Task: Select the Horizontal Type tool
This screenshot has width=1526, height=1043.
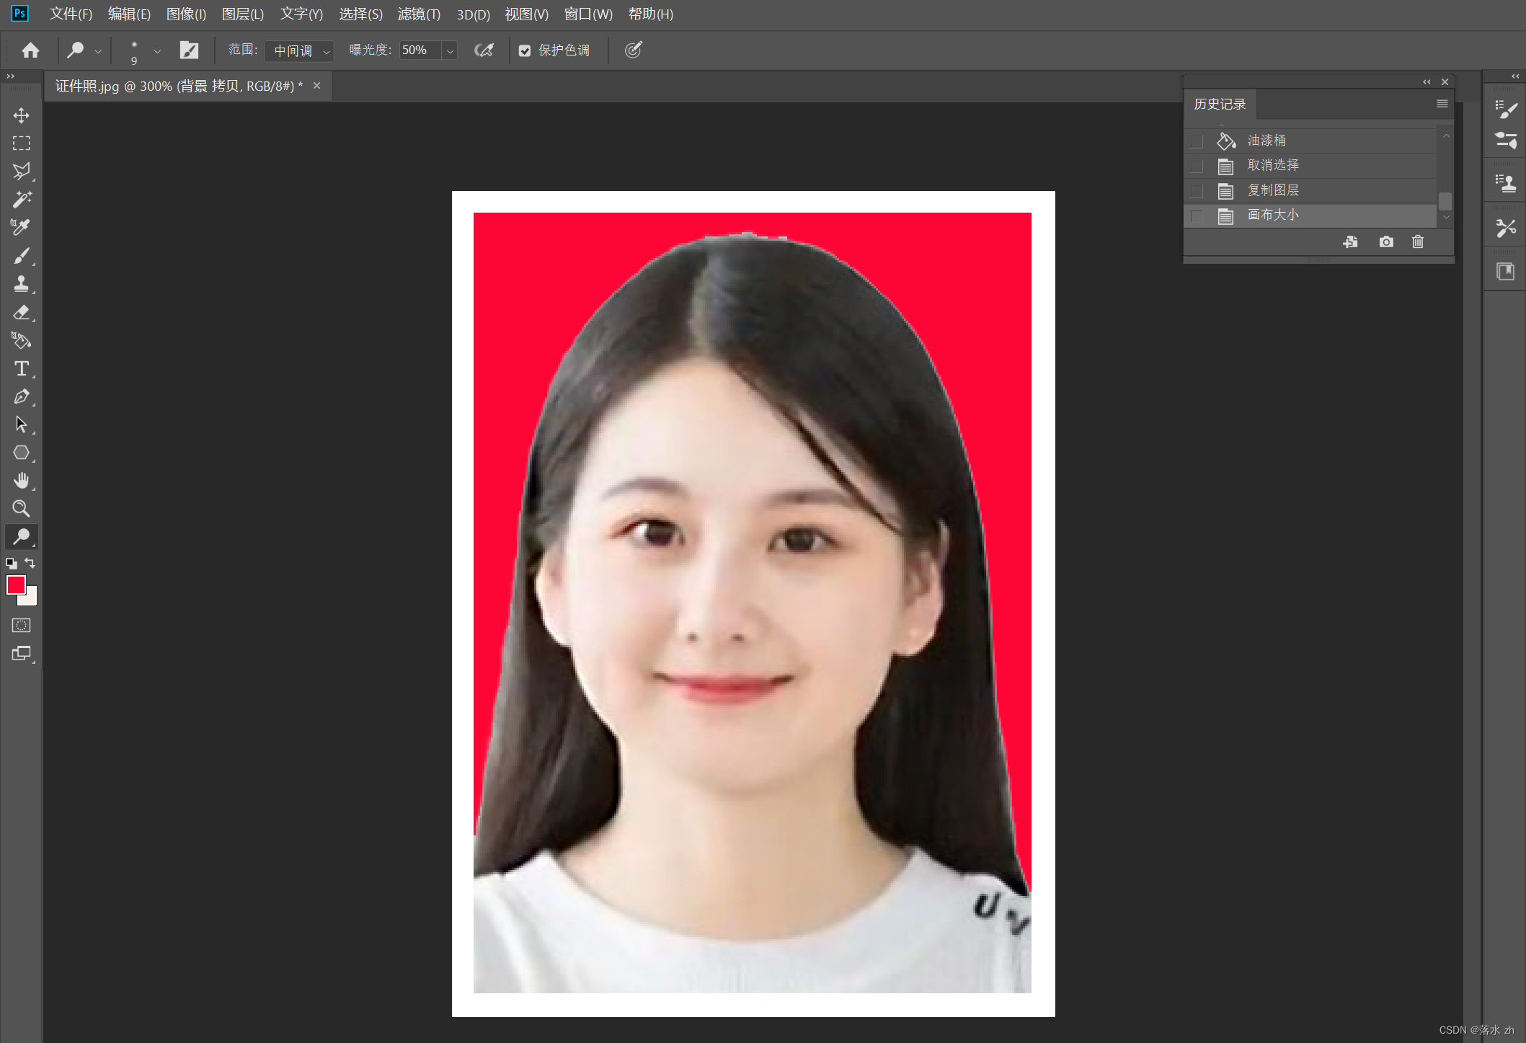Action: 21,368
